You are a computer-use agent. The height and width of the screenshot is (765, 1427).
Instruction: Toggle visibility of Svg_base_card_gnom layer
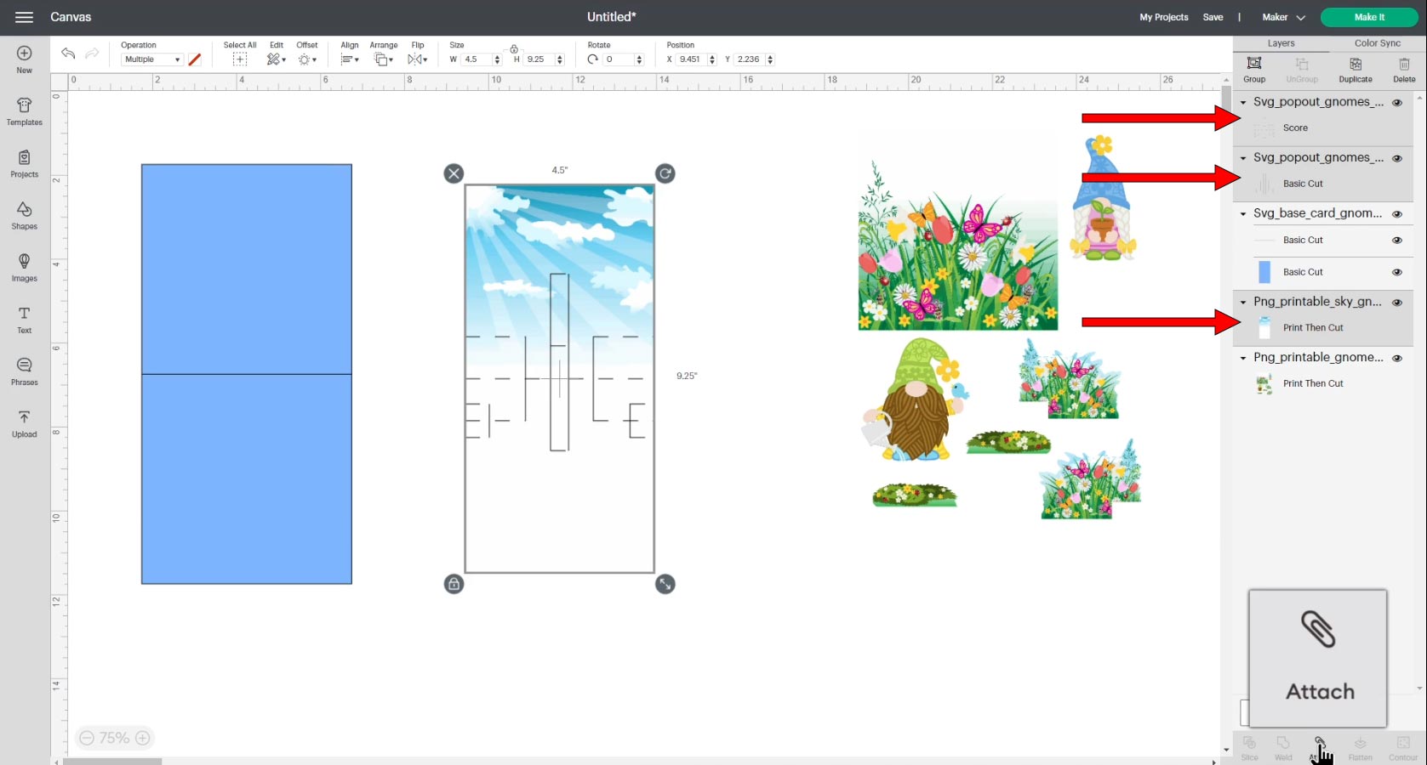1396,214
